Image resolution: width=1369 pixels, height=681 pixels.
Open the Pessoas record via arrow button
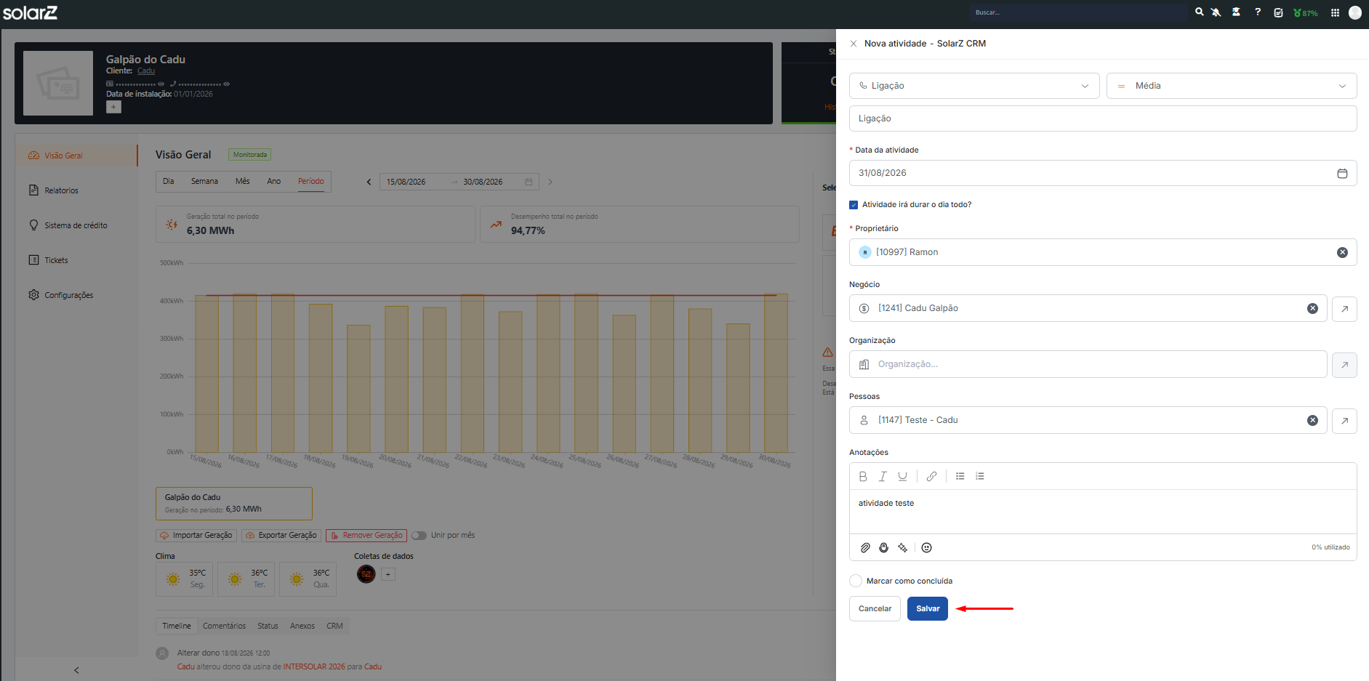(x=1344, y=421)
